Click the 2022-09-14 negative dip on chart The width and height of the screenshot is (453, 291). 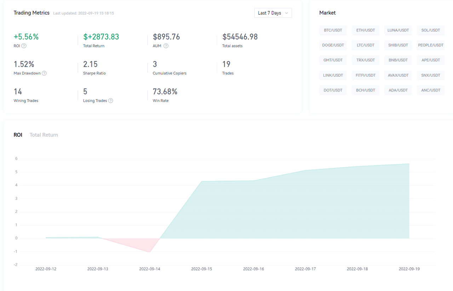click(150, 251)
